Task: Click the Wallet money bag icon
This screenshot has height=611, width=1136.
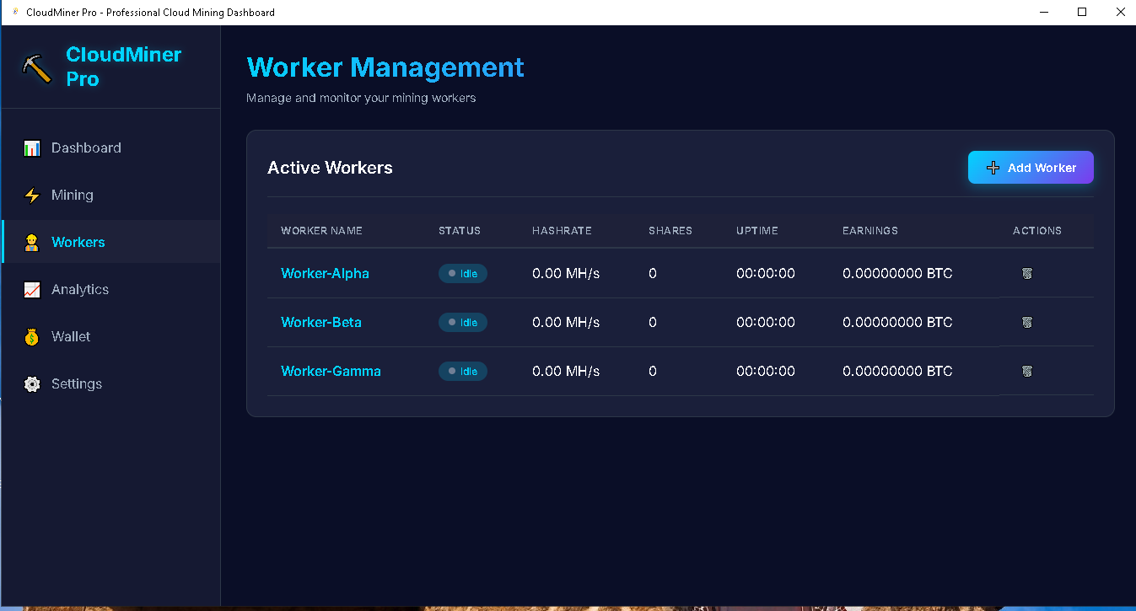Action: pyautogui.click(x=32, y=337)
